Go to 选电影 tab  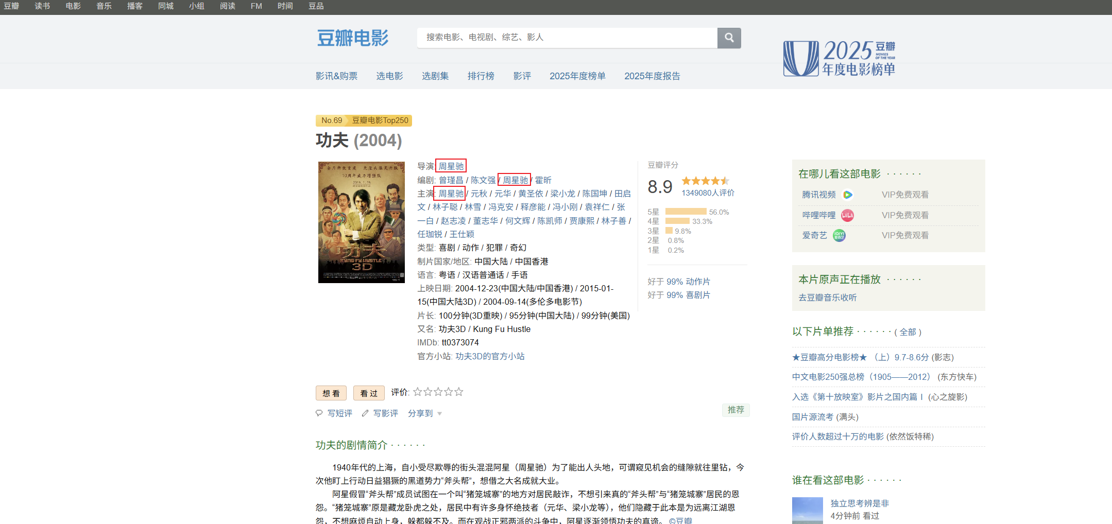(390, 76)
